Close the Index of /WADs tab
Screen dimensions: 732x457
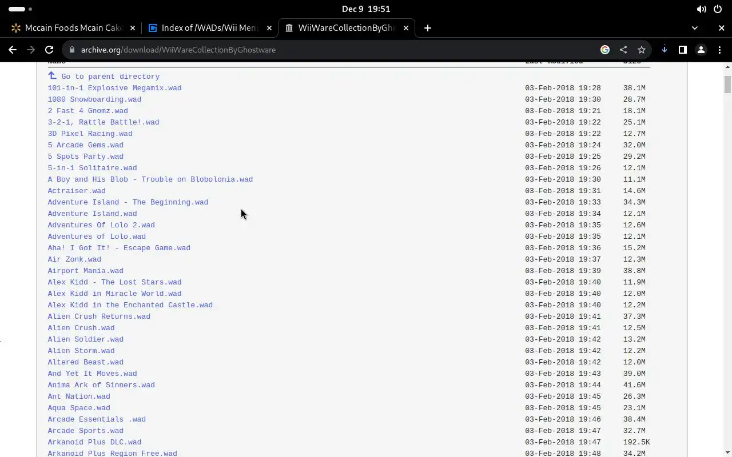(269, 27)
